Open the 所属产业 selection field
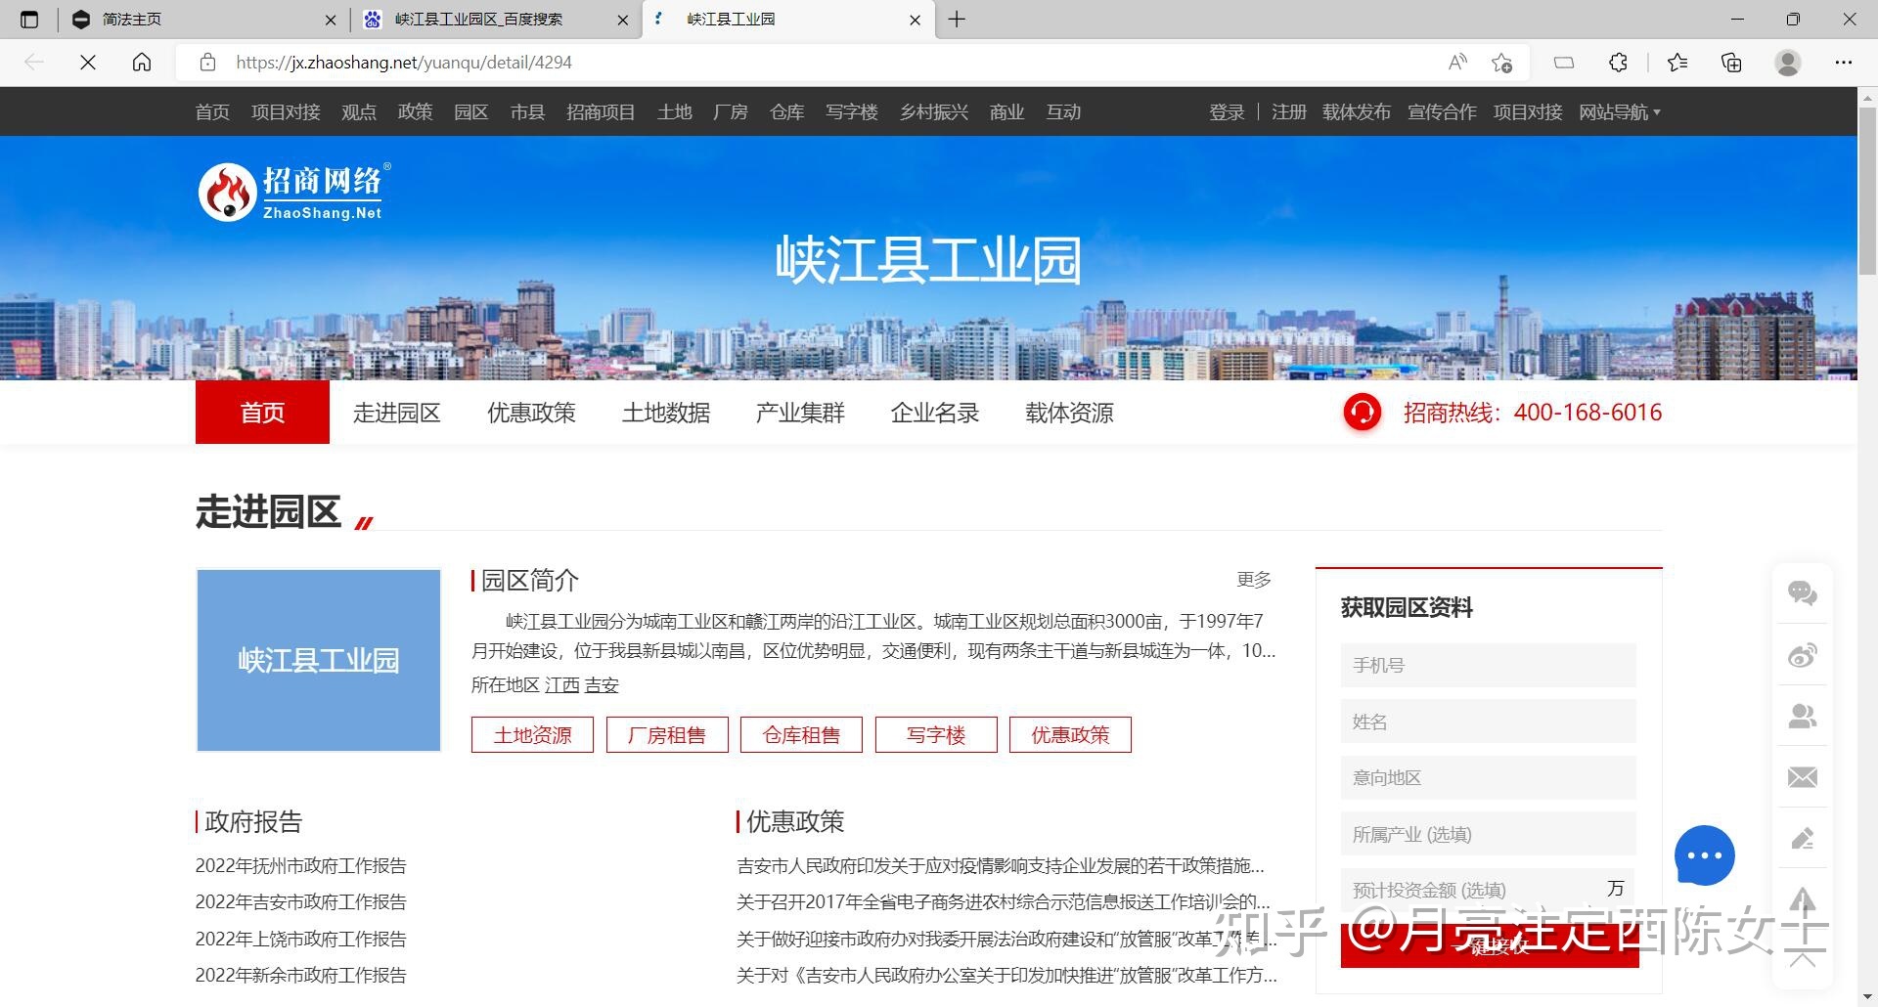The width and height of the screenshot is (1878, 1007). [1487, 834]
